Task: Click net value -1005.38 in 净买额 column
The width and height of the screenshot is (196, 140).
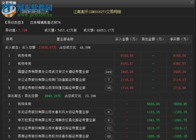Action: click(x=180, y=136)
